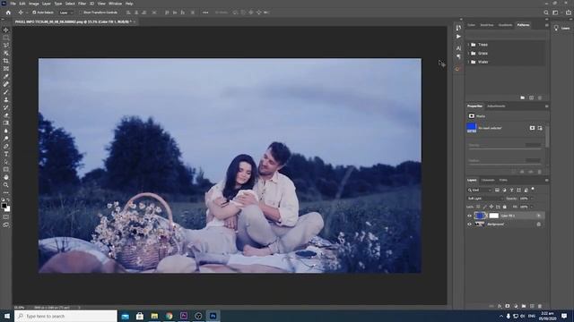Viewport: 574px width, 322px height.
Task: Select the Eraser tool
Action: pos(6,115)
